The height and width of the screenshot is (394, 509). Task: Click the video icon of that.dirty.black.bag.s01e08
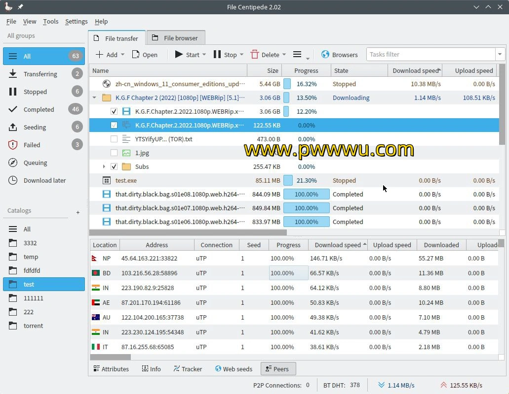pyautogui.click(x=107, y=194)
